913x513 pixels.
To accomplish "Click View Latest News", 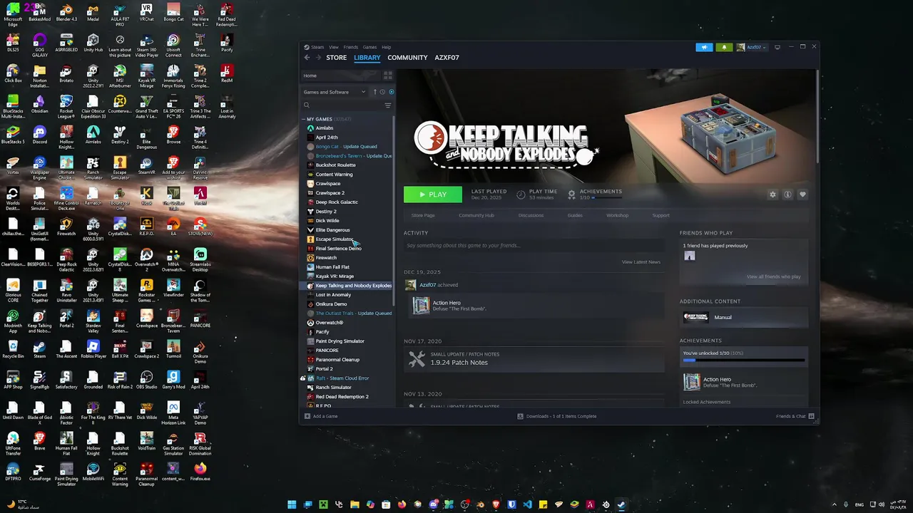I will click(x=641, y=262).
